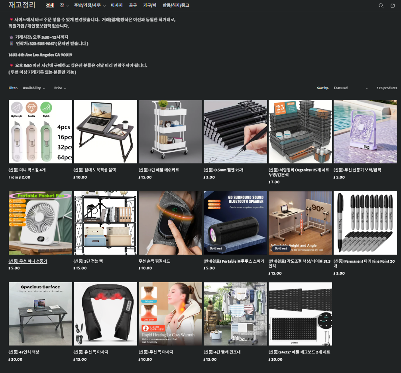The image size is (401, 373).
Task: View the bed laptop desk thumbnail
Action: pyautogui.click(x=105, y=132)
